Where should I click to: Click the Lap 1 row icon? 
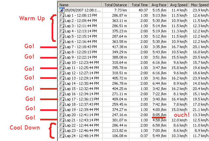(x=62, y=15)
